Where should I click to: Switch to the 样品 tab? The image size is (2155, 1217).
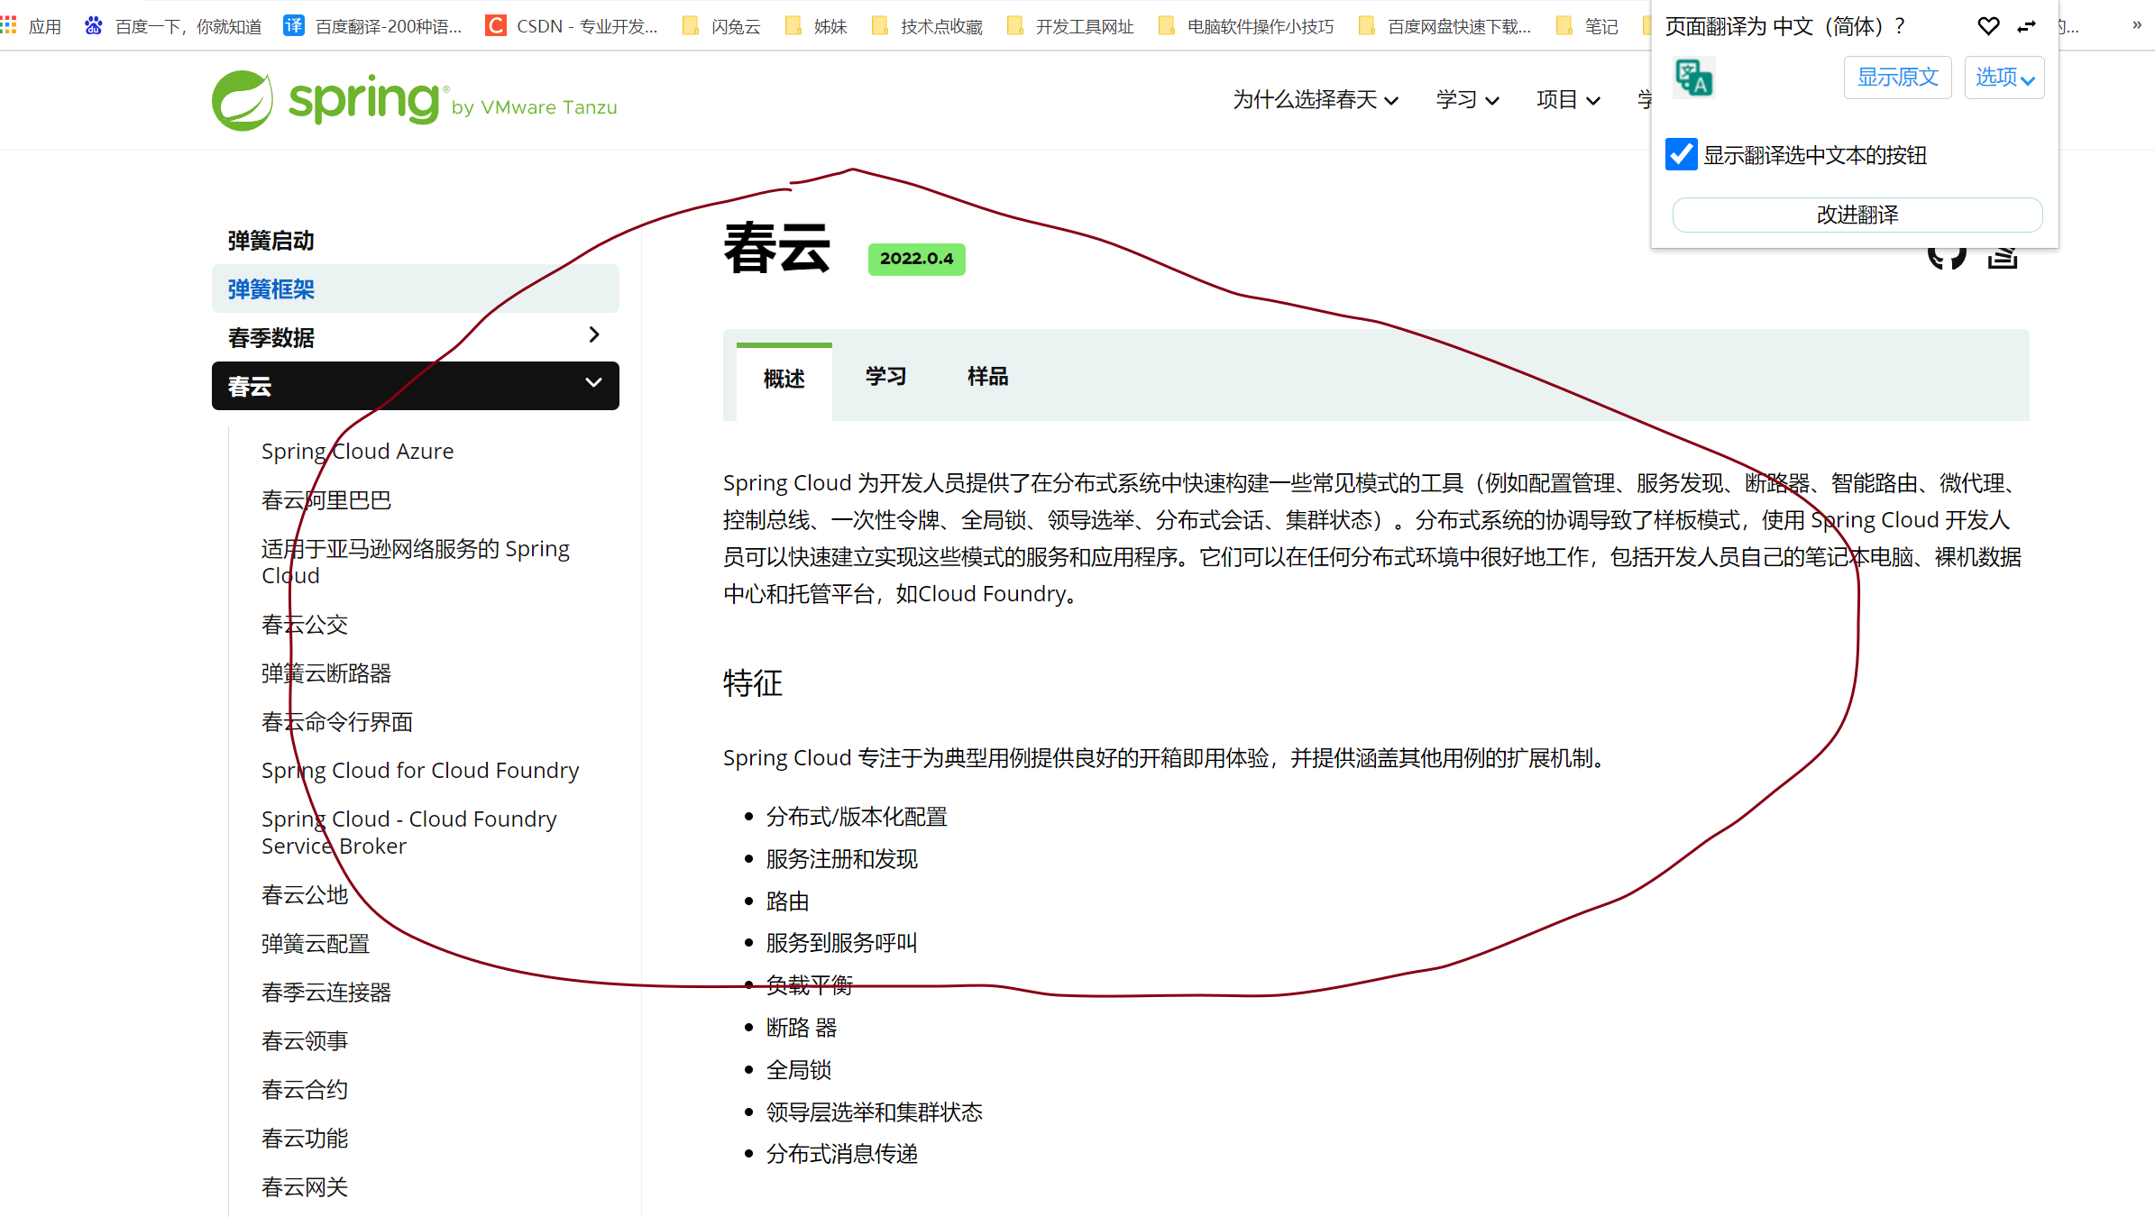986,377
